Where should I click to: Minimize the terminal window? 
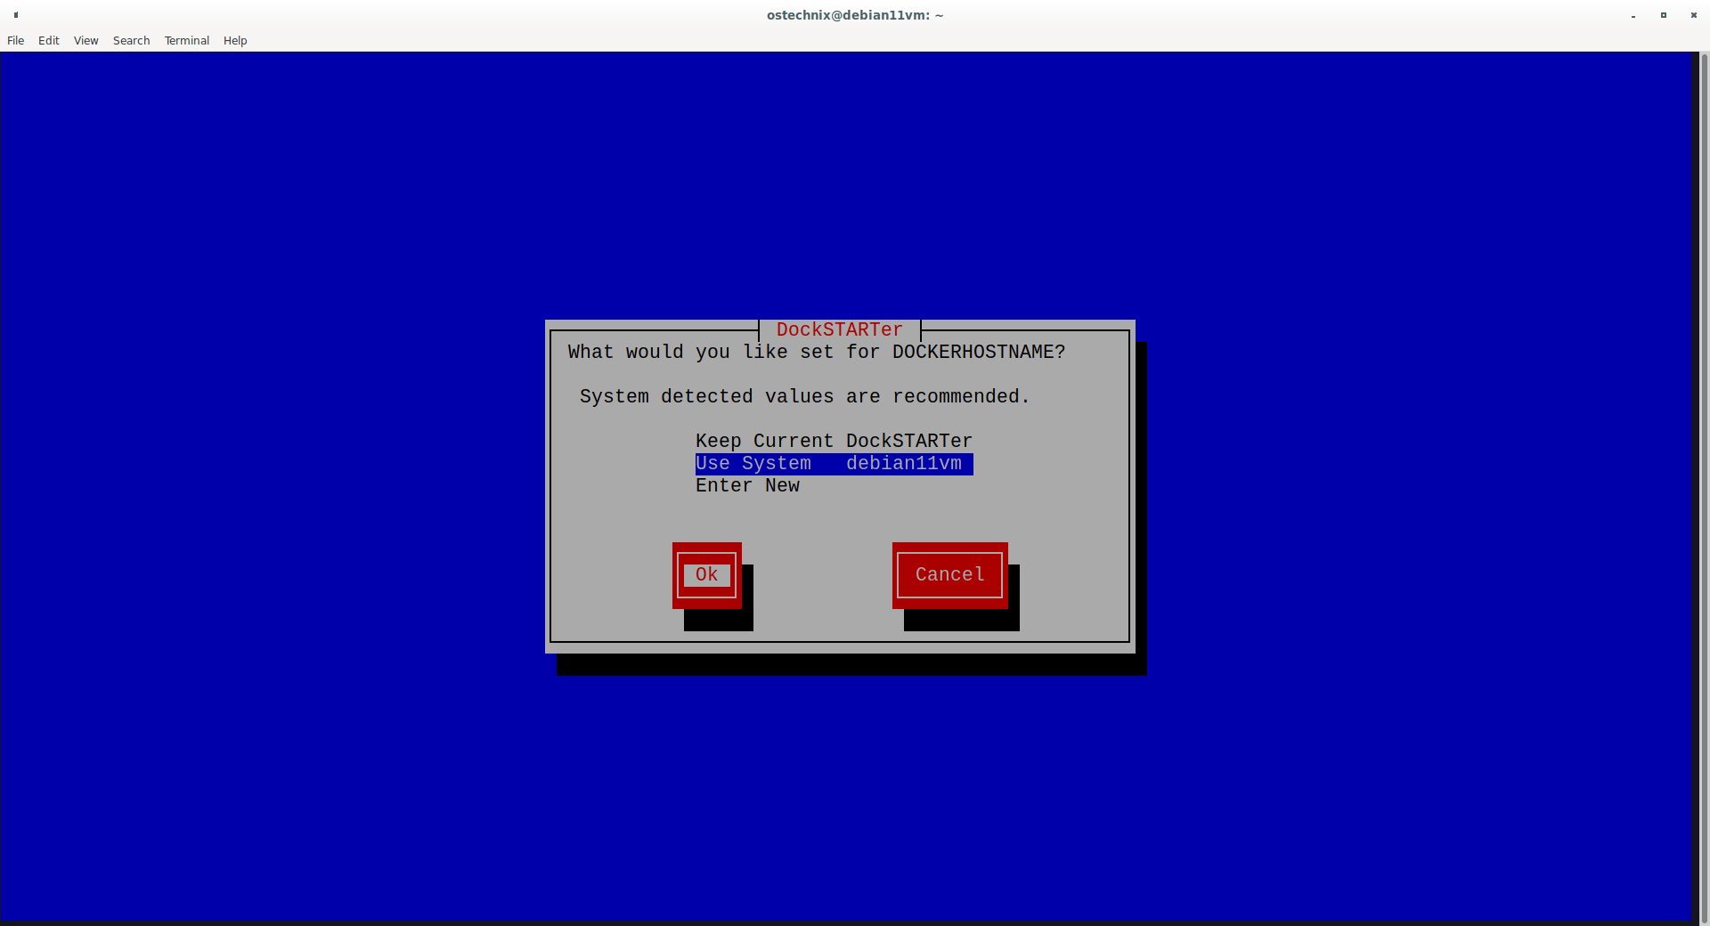pyautogui.click(x=1633, y=15)
